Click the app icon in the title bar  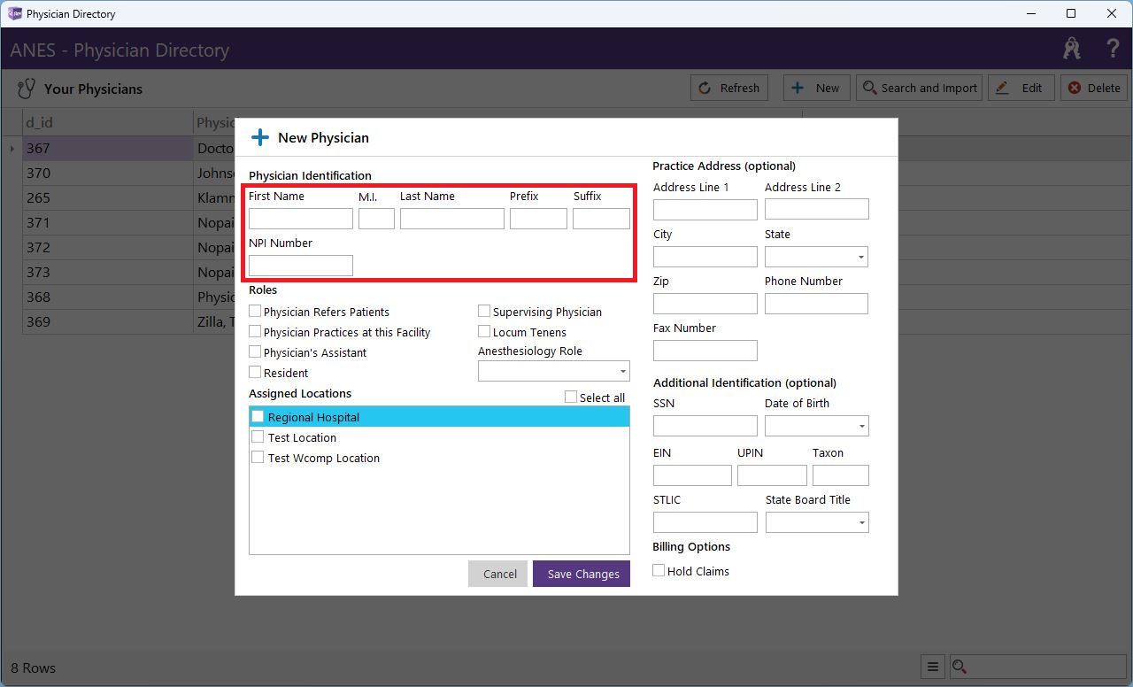(x=15, y=13)
